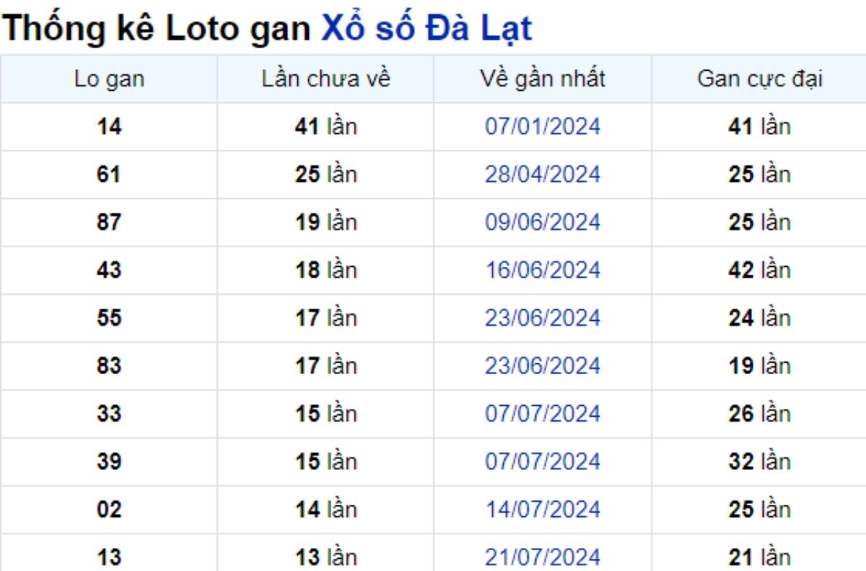This screenshot has width=866, height=571.
Task: Click '15 lần' in row 33
Action: 325,414
